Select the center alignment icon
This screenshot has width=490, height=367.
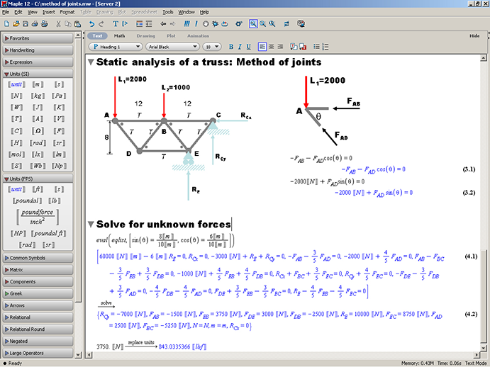click(272, 47)
